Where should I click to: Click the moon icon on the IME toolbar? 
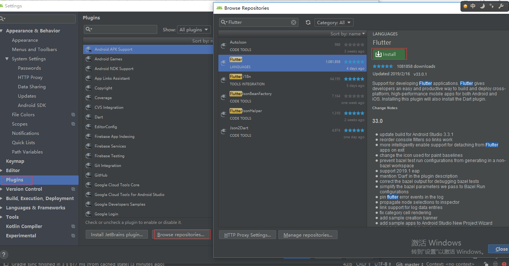click(482, 6)
